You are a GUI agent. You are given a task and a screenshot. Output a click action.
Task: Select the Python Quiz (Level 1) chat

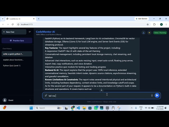pyautogui.click(x=17, y=66)
